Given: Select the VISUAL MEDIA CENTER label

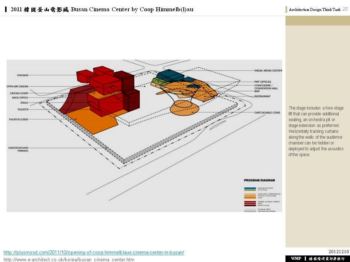Looking at the screenshot, I should click(x=268, y=71).
